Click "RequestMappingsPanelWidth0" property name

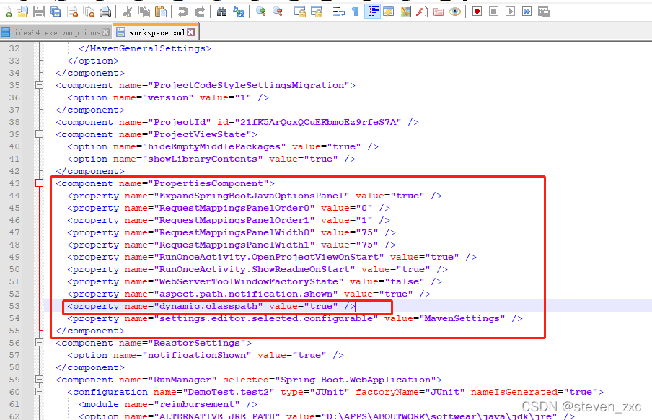coord(234,232)
